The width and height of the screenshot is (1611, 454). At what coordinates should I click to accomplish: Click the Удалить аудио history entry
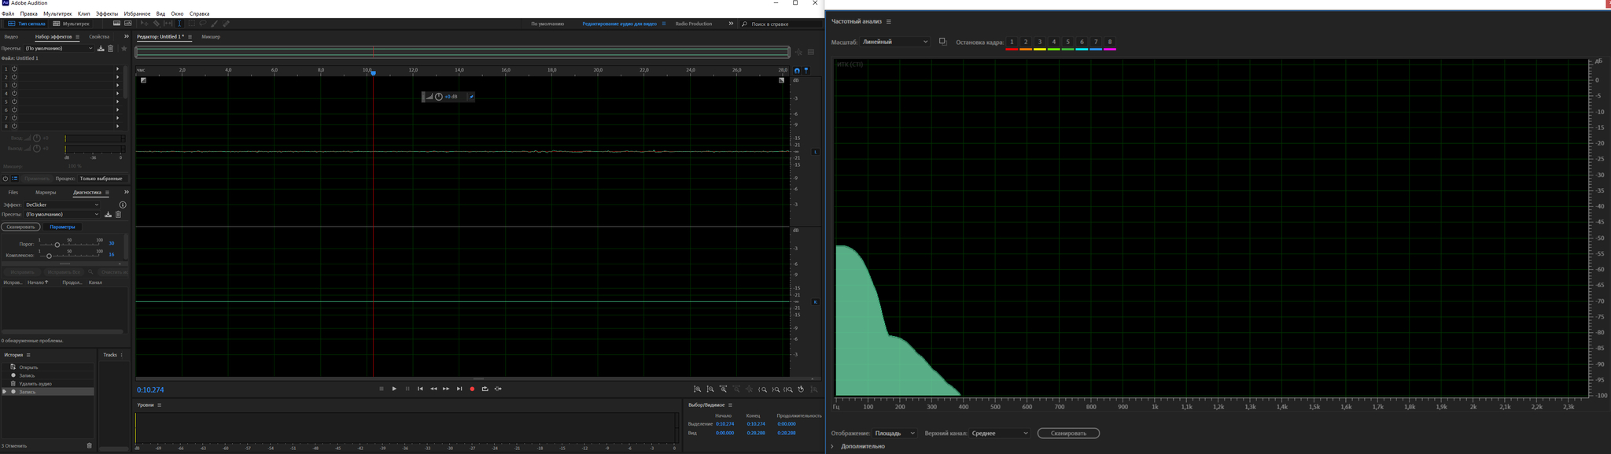pyautogui.click(x=35, y=384)
